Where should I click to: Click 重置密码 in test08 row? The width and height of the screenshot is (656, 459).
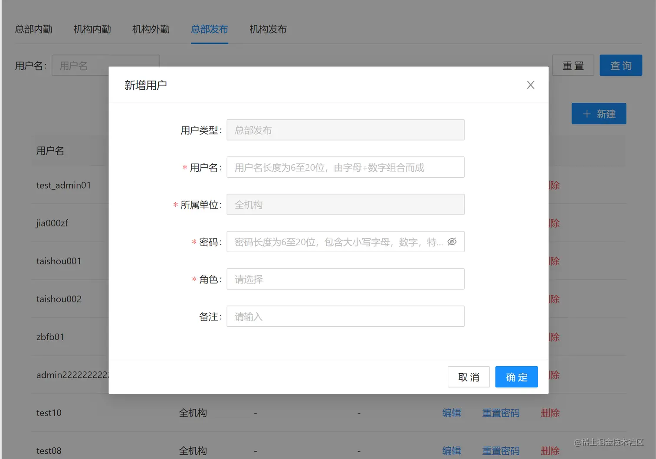pos(501,451)
